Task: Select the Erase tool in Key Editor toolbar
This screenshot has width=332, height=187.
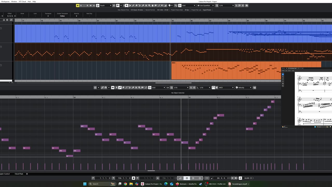Action: click(123, 88)
